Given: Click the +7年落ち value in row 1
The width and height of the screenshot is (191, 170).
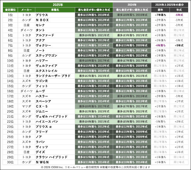Looking at the screenshot, I should [x=160, y=15].
